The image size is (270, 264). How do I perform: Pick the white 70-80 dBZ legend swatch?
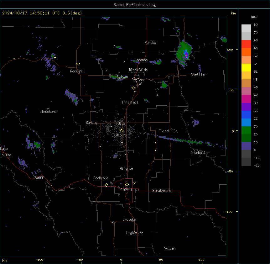click(x=246, y=29)
